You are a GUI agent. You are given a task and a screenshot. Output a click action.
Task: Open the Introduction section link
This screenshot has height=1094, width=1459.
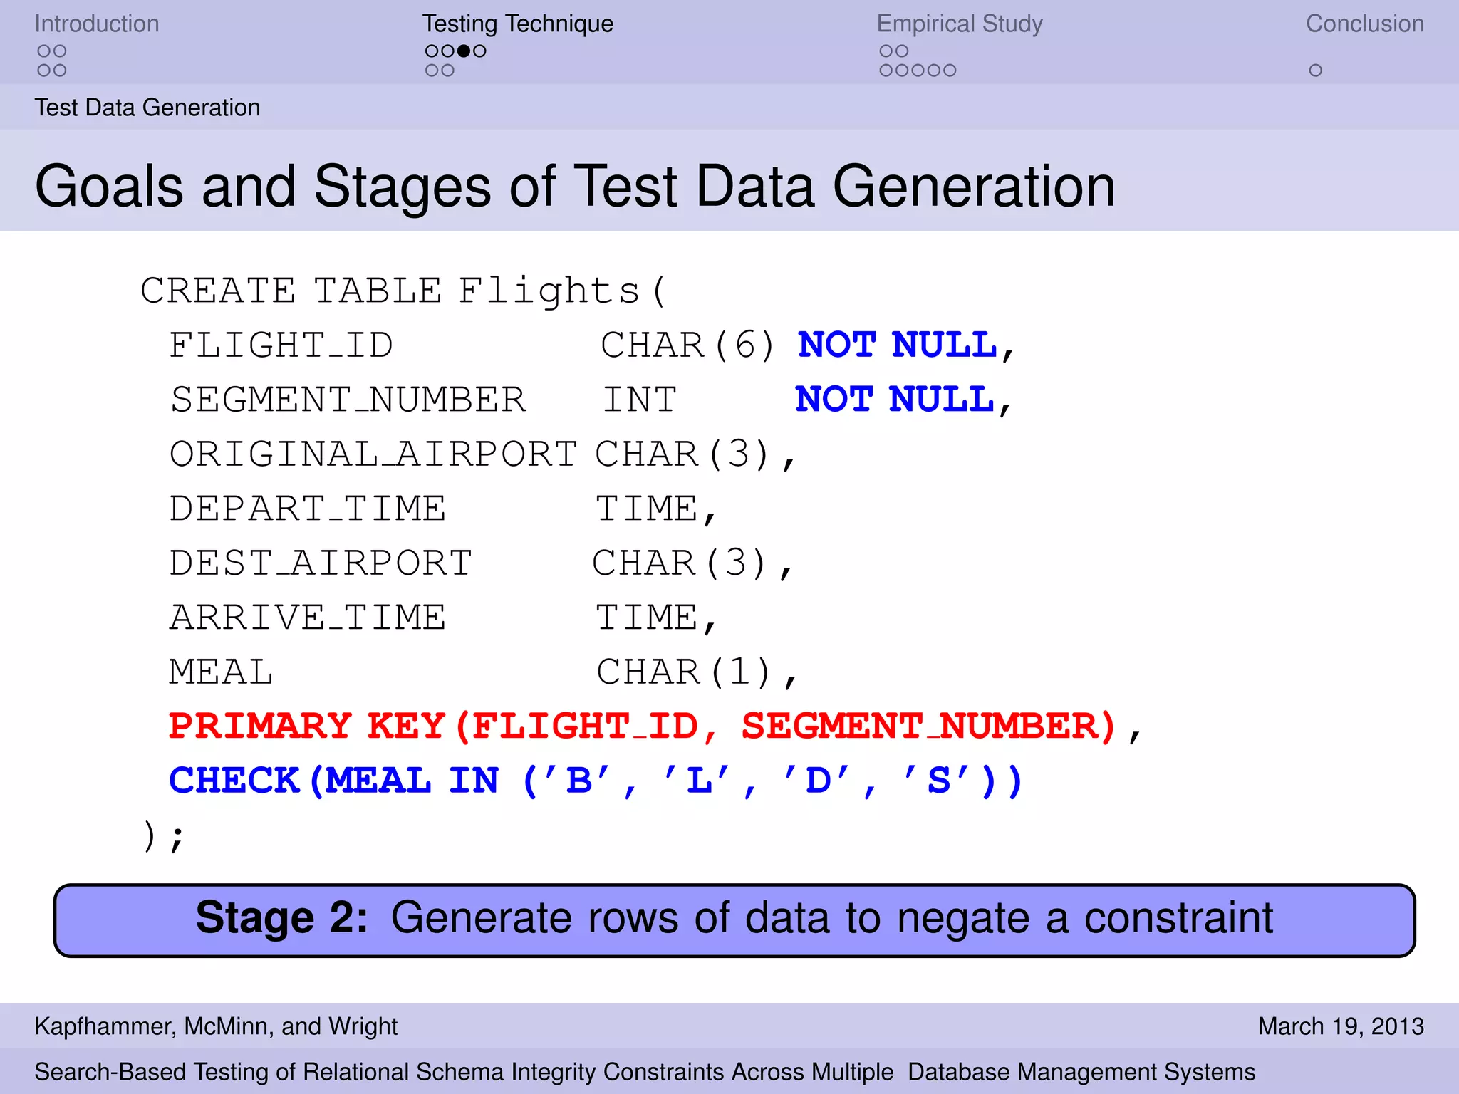click(97, 24)
